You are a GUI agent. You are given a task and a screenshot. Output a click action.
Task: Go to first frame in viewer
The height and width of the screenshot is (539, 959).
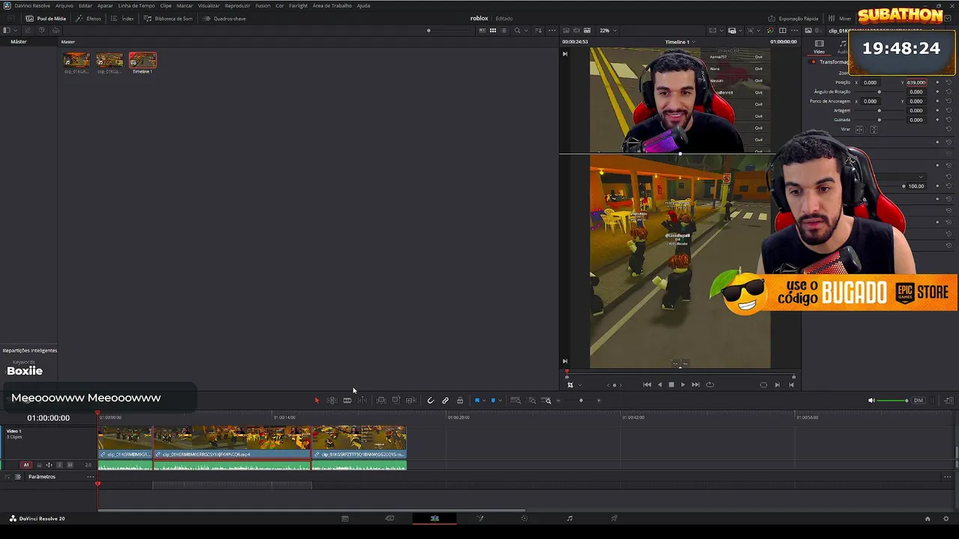[x=647, y=385]
